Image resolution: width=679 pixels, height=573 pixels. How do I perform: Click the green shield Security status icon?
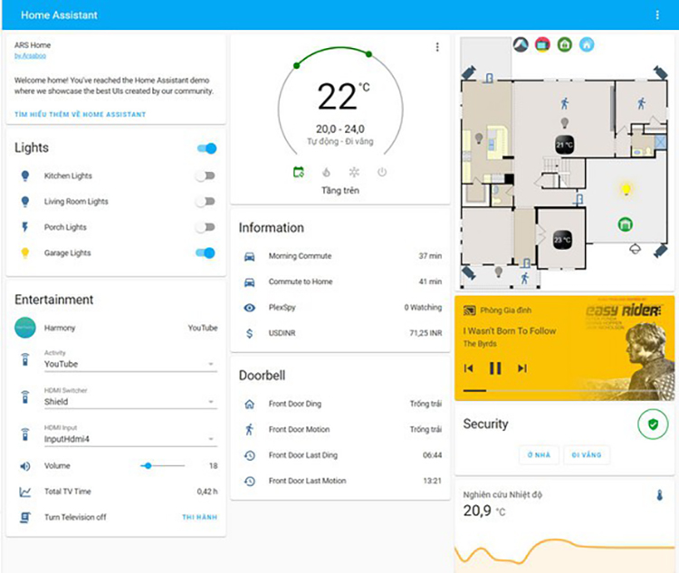[x=652, y=425]
